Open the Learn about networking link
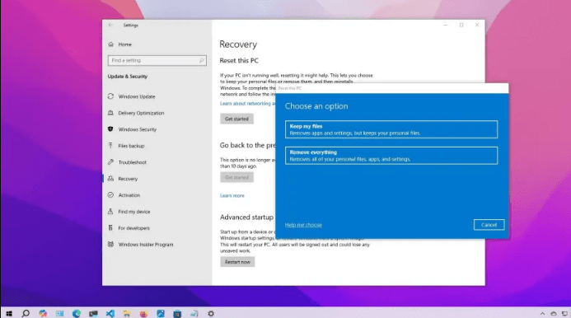This screenshot has height=318, width=571. tap(248, 104)
